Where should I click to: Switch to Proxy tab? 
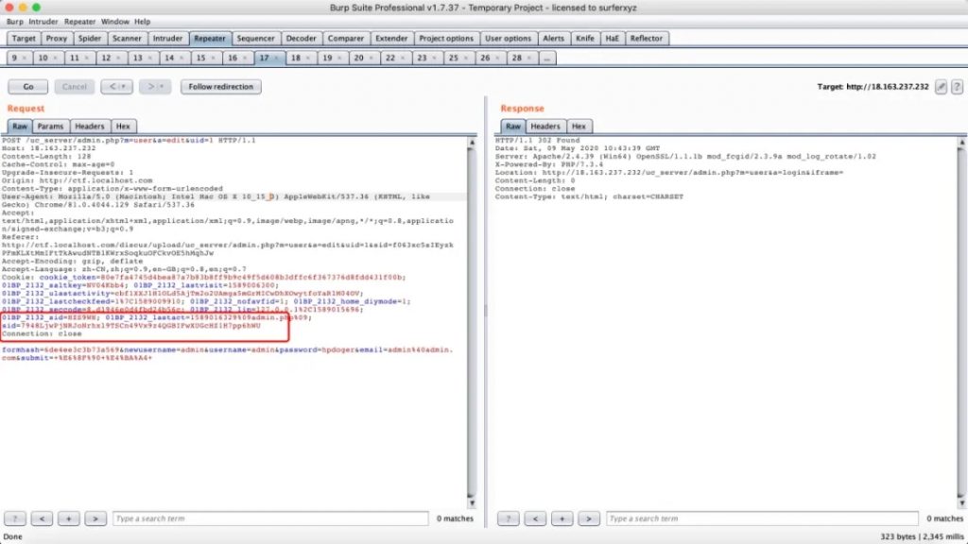point(56,38)
